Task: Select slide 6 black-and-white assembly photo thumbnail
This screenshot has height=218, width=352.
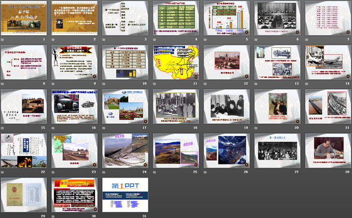Action: tap(277, 18)
